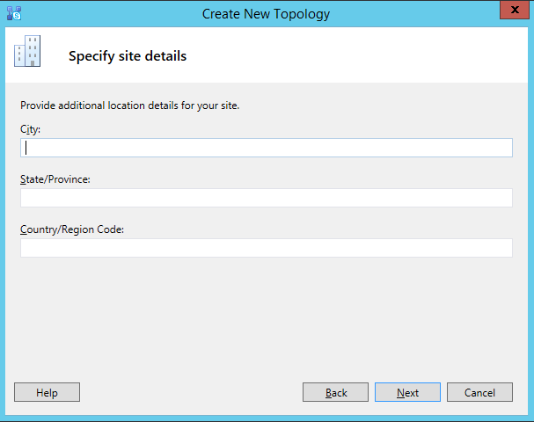Open Help for this wizard page
The image size is (534, 422).
[x=47, y=393]
